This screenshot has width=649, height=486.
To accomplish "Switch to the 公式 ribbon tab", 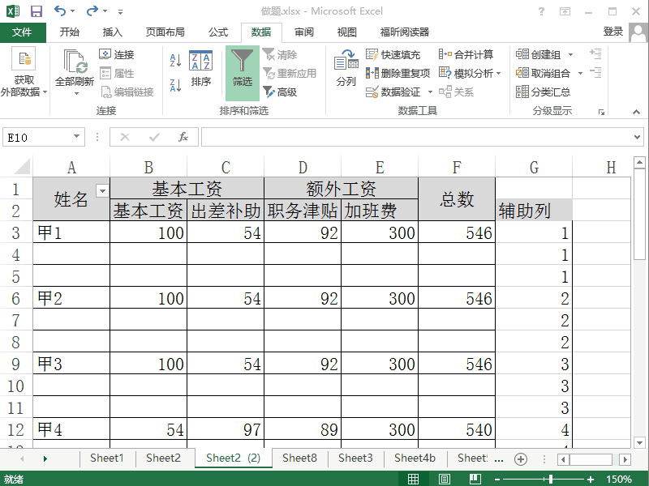I will [x=217, y=32].
